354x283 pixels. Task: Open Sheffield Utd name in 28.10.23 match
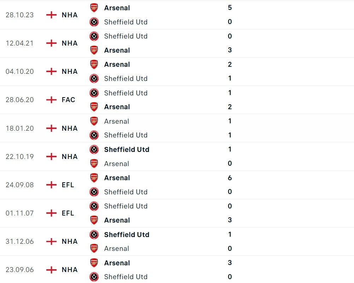[126, 22]
